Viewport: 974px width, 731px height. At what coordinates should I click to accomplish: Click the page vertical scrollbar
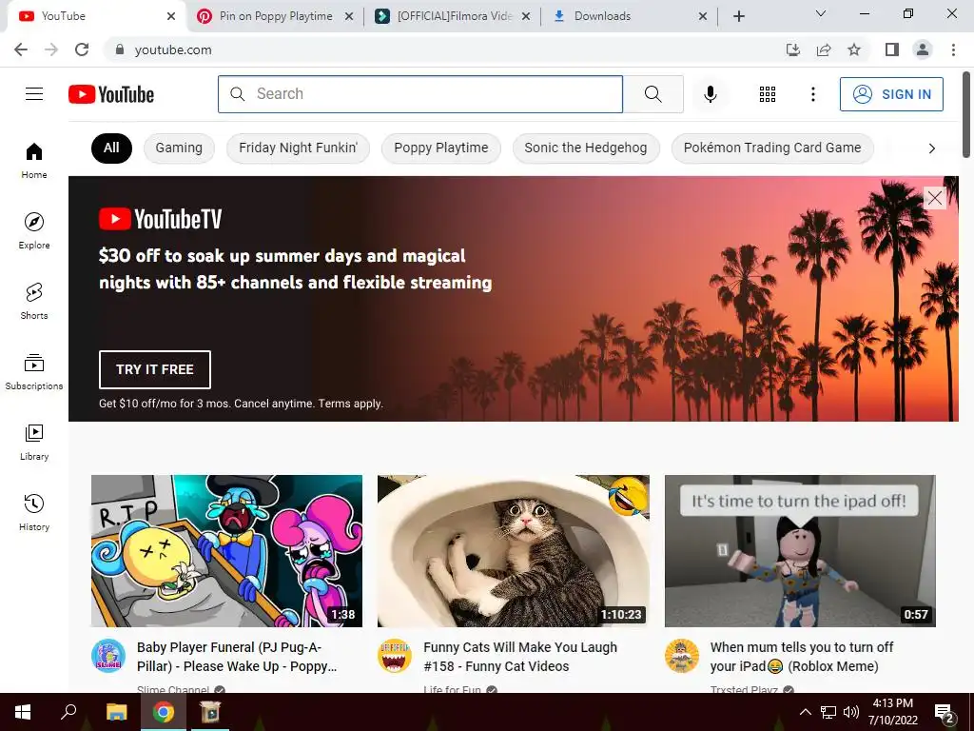coord(966,115)
